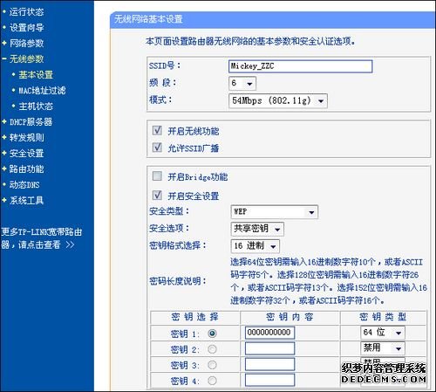Select 基本设置 submenu item
This screenshot has width=436, height=392.
coord(36,75)
